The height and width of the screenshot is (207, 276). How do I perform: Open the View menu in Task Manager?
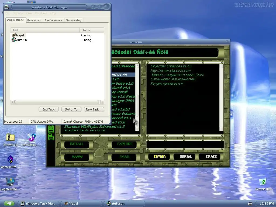click(29, 13)
